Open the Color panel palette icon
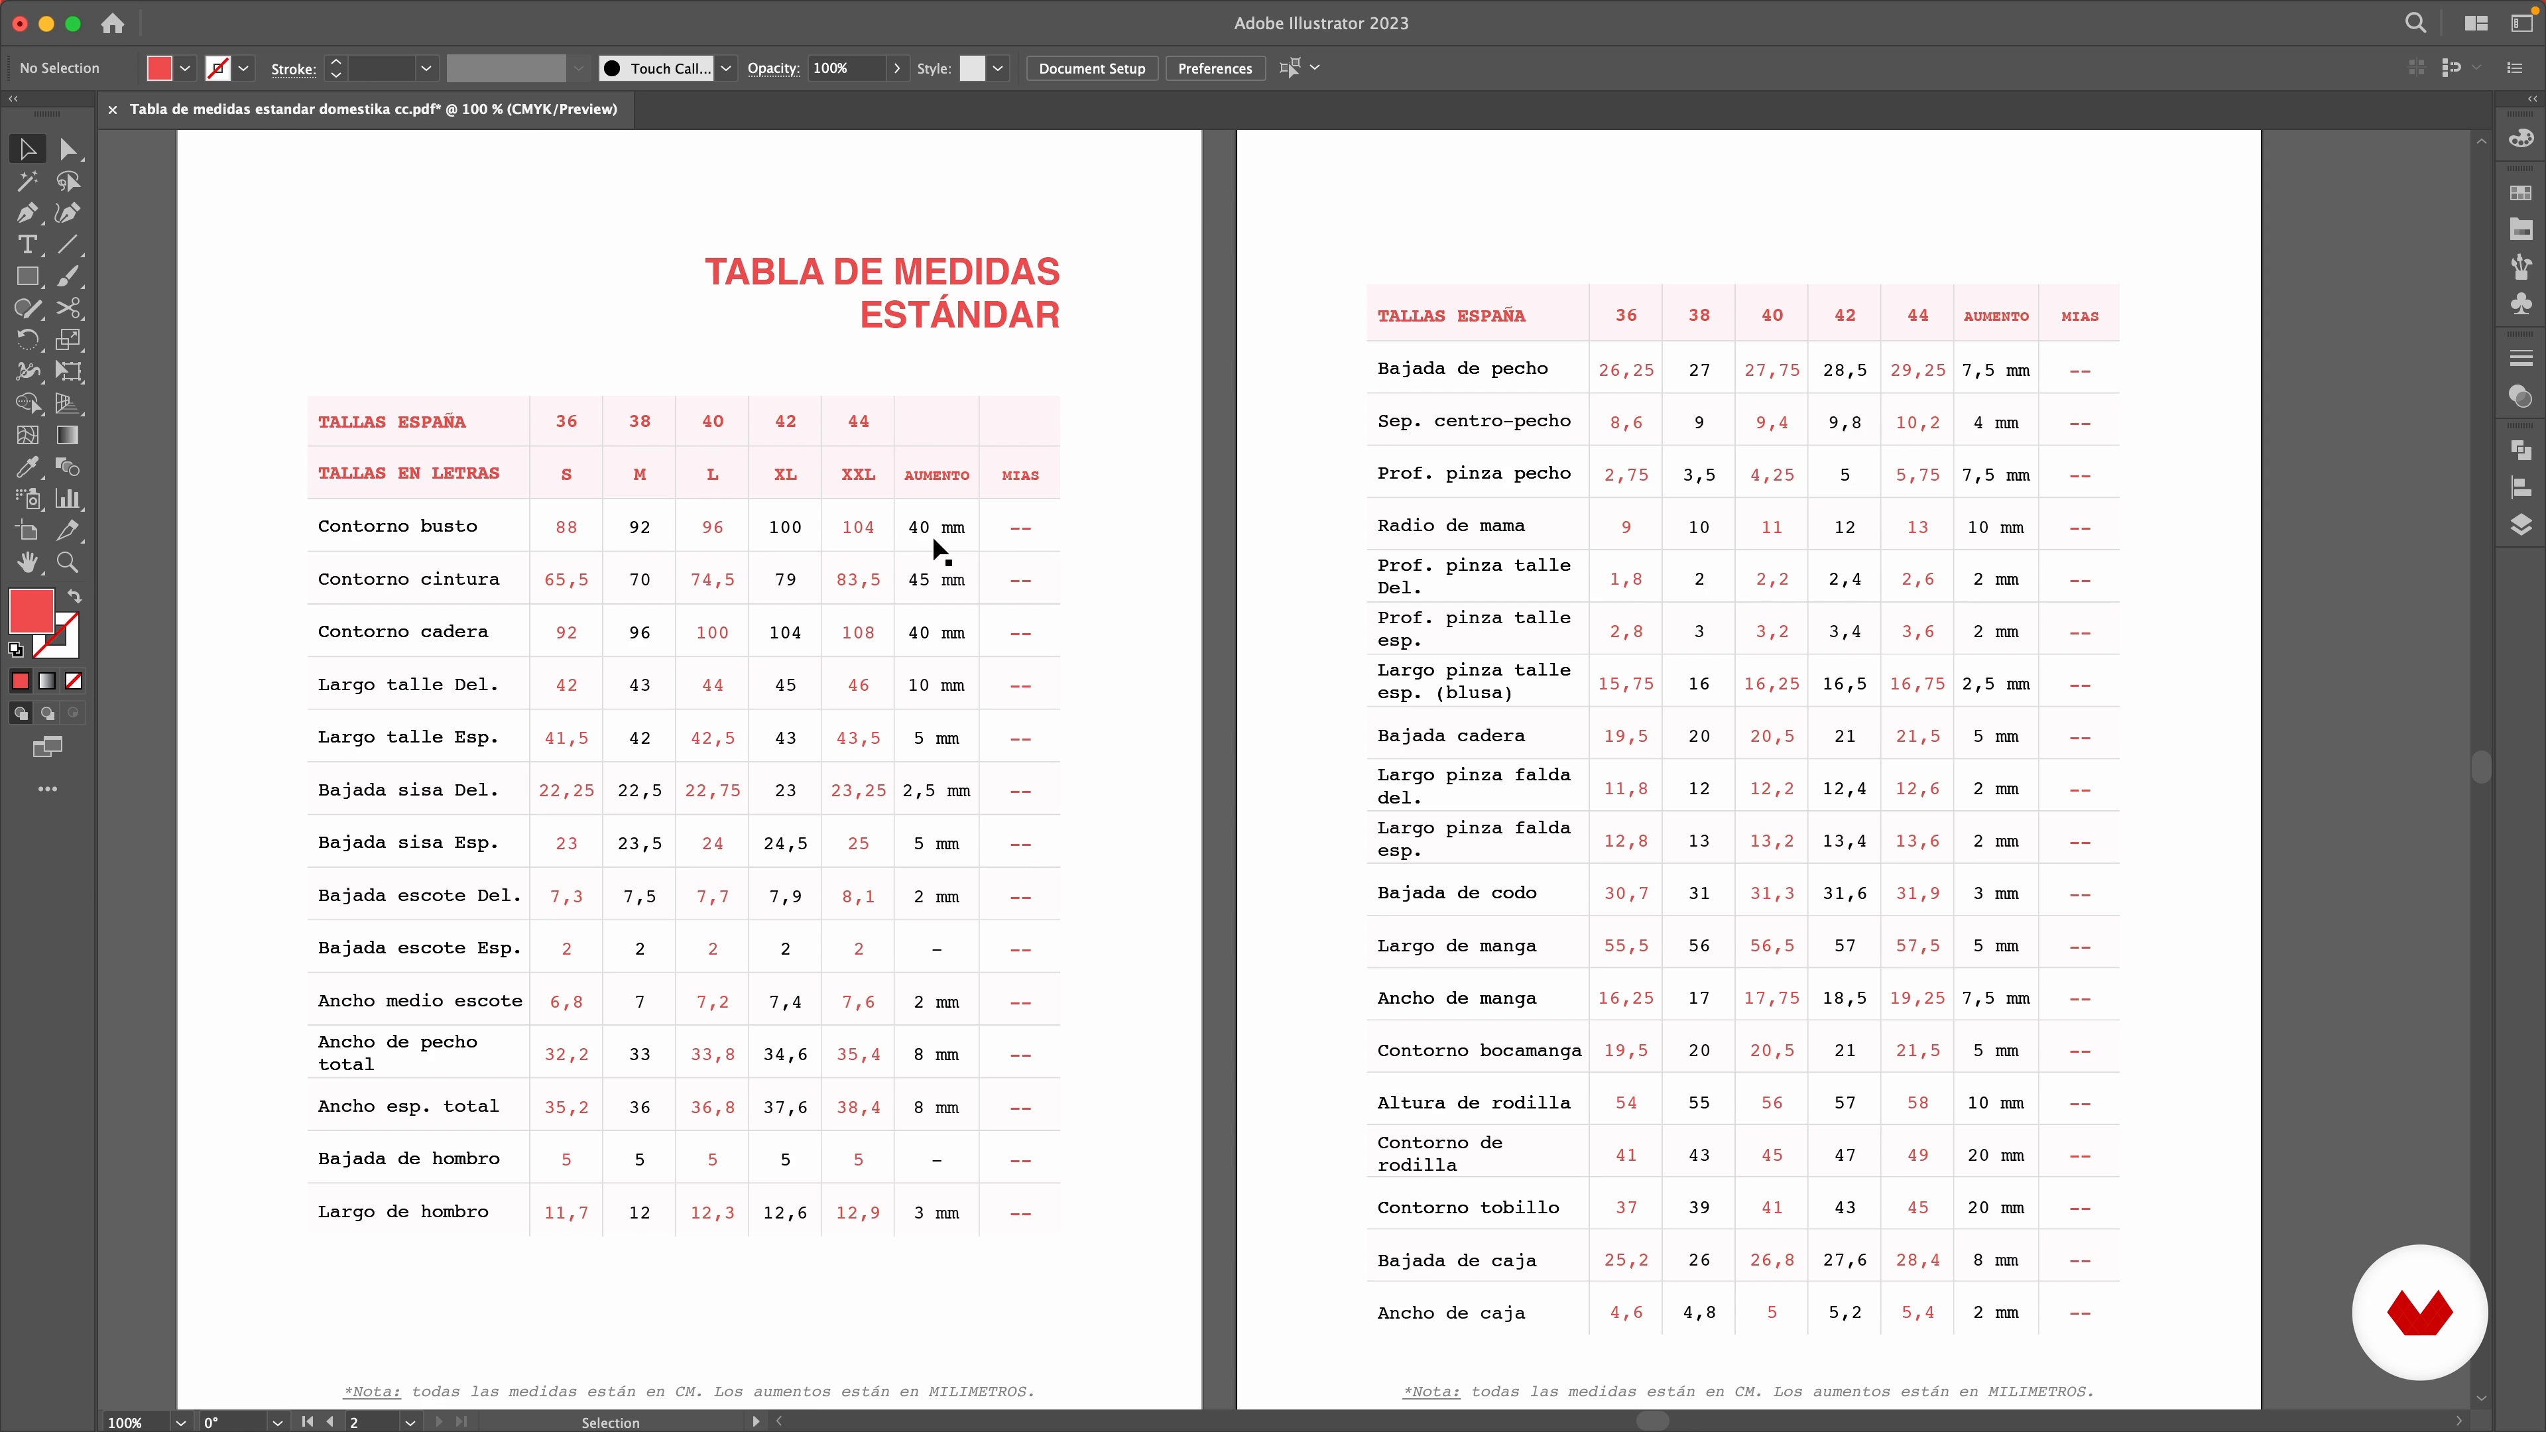The image size is (2546, 1432). pyautogui.click(x=2521, y=139)
